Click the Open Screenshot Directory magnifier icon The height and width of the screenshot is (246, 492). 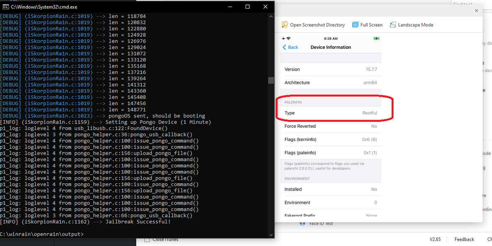(x=285, y=25)
